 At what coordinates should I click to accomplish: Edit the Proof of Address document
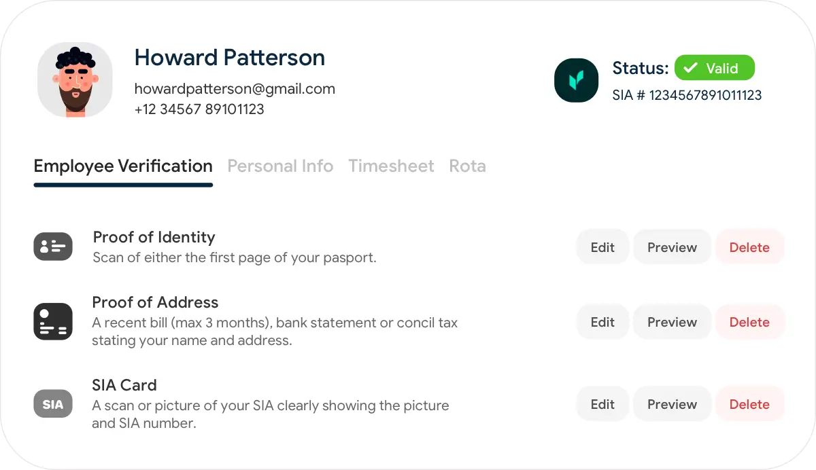[602, 322]
